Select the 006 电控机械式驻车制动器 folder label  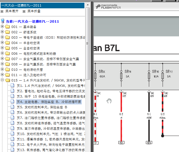point(34,54)
